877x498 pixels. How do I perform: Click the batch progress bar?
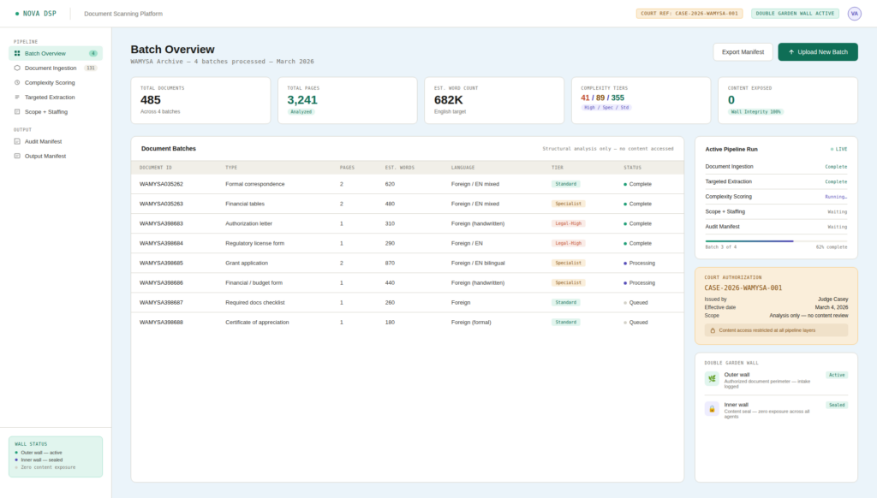click(776, 240)
